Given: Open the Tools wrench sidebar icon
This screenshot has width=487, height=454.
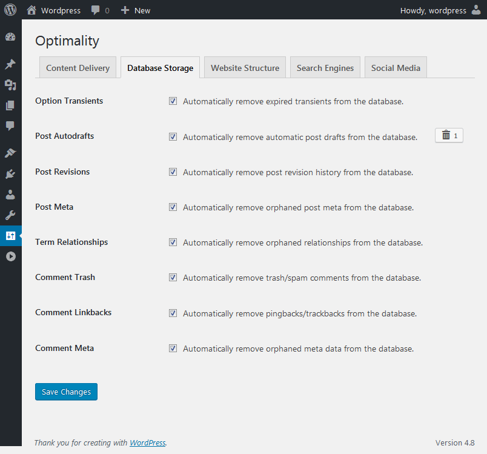Looking at the screenshot, I should pyautogui.click(x=10, y=215).
